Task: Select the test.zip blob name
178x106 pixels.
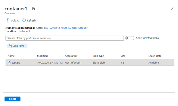Action: (16, 63)
